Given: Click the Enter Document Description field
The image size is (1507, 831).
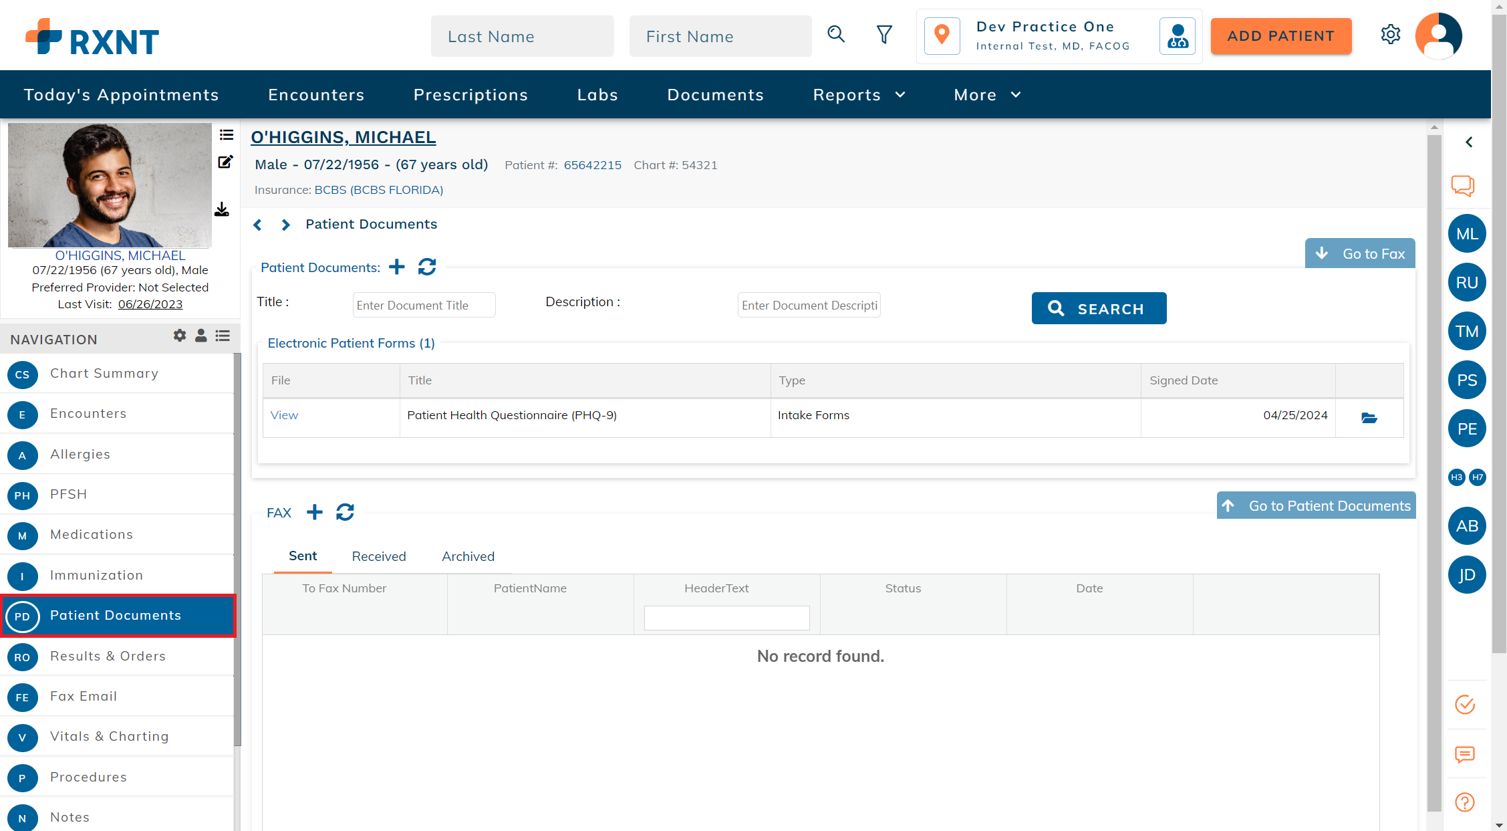Looking at the screenshot, I should (x=809, y=305).
